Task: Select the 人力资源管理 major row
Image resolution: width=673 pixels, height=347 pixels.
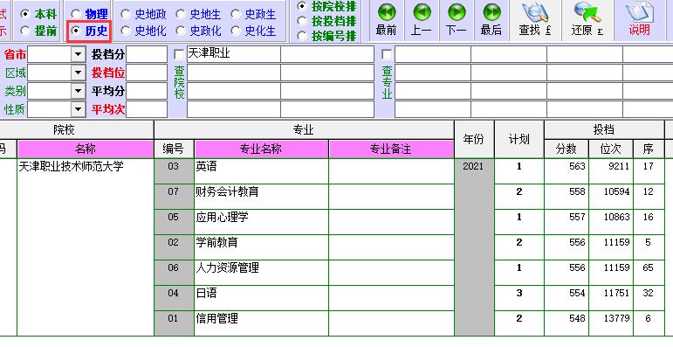Action: click(261, 273)
